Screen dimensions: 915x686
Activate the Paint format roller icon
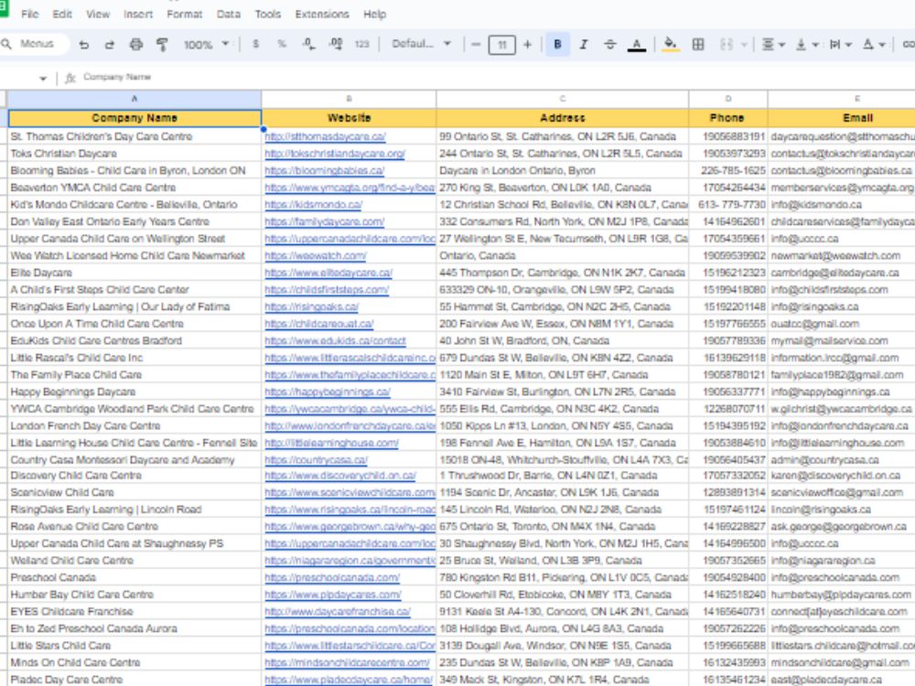(162, 44)
